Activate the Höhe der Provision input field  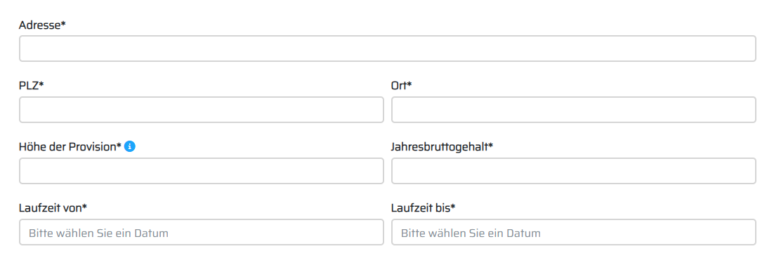pos(202,171)
